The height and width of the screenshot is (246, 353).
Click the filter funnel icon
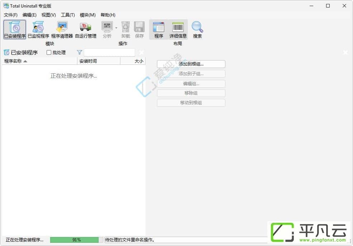click(79, 52)
